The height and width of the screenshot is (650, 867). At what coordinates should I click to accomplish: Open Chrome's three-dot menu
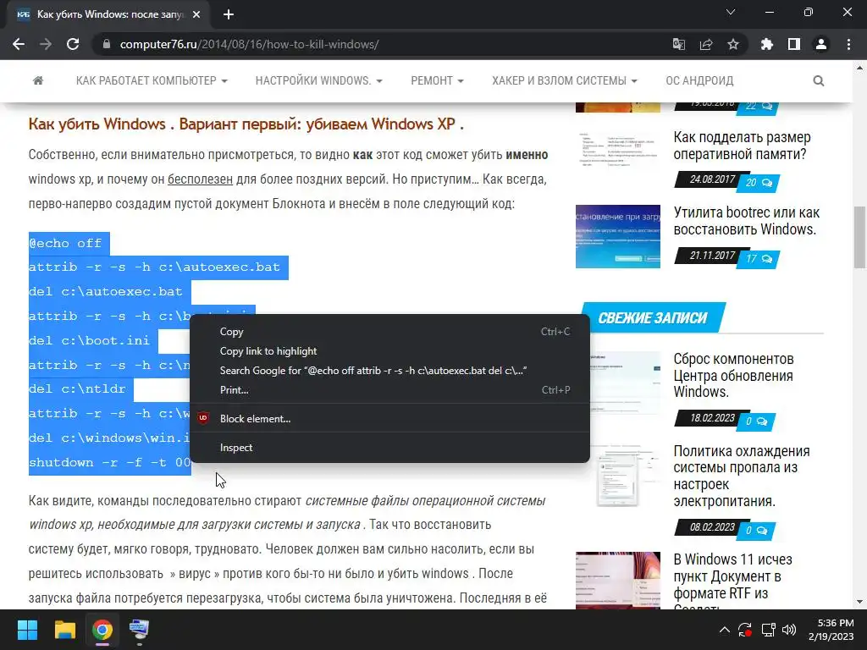pyautogui.click(x=848, y=44)
